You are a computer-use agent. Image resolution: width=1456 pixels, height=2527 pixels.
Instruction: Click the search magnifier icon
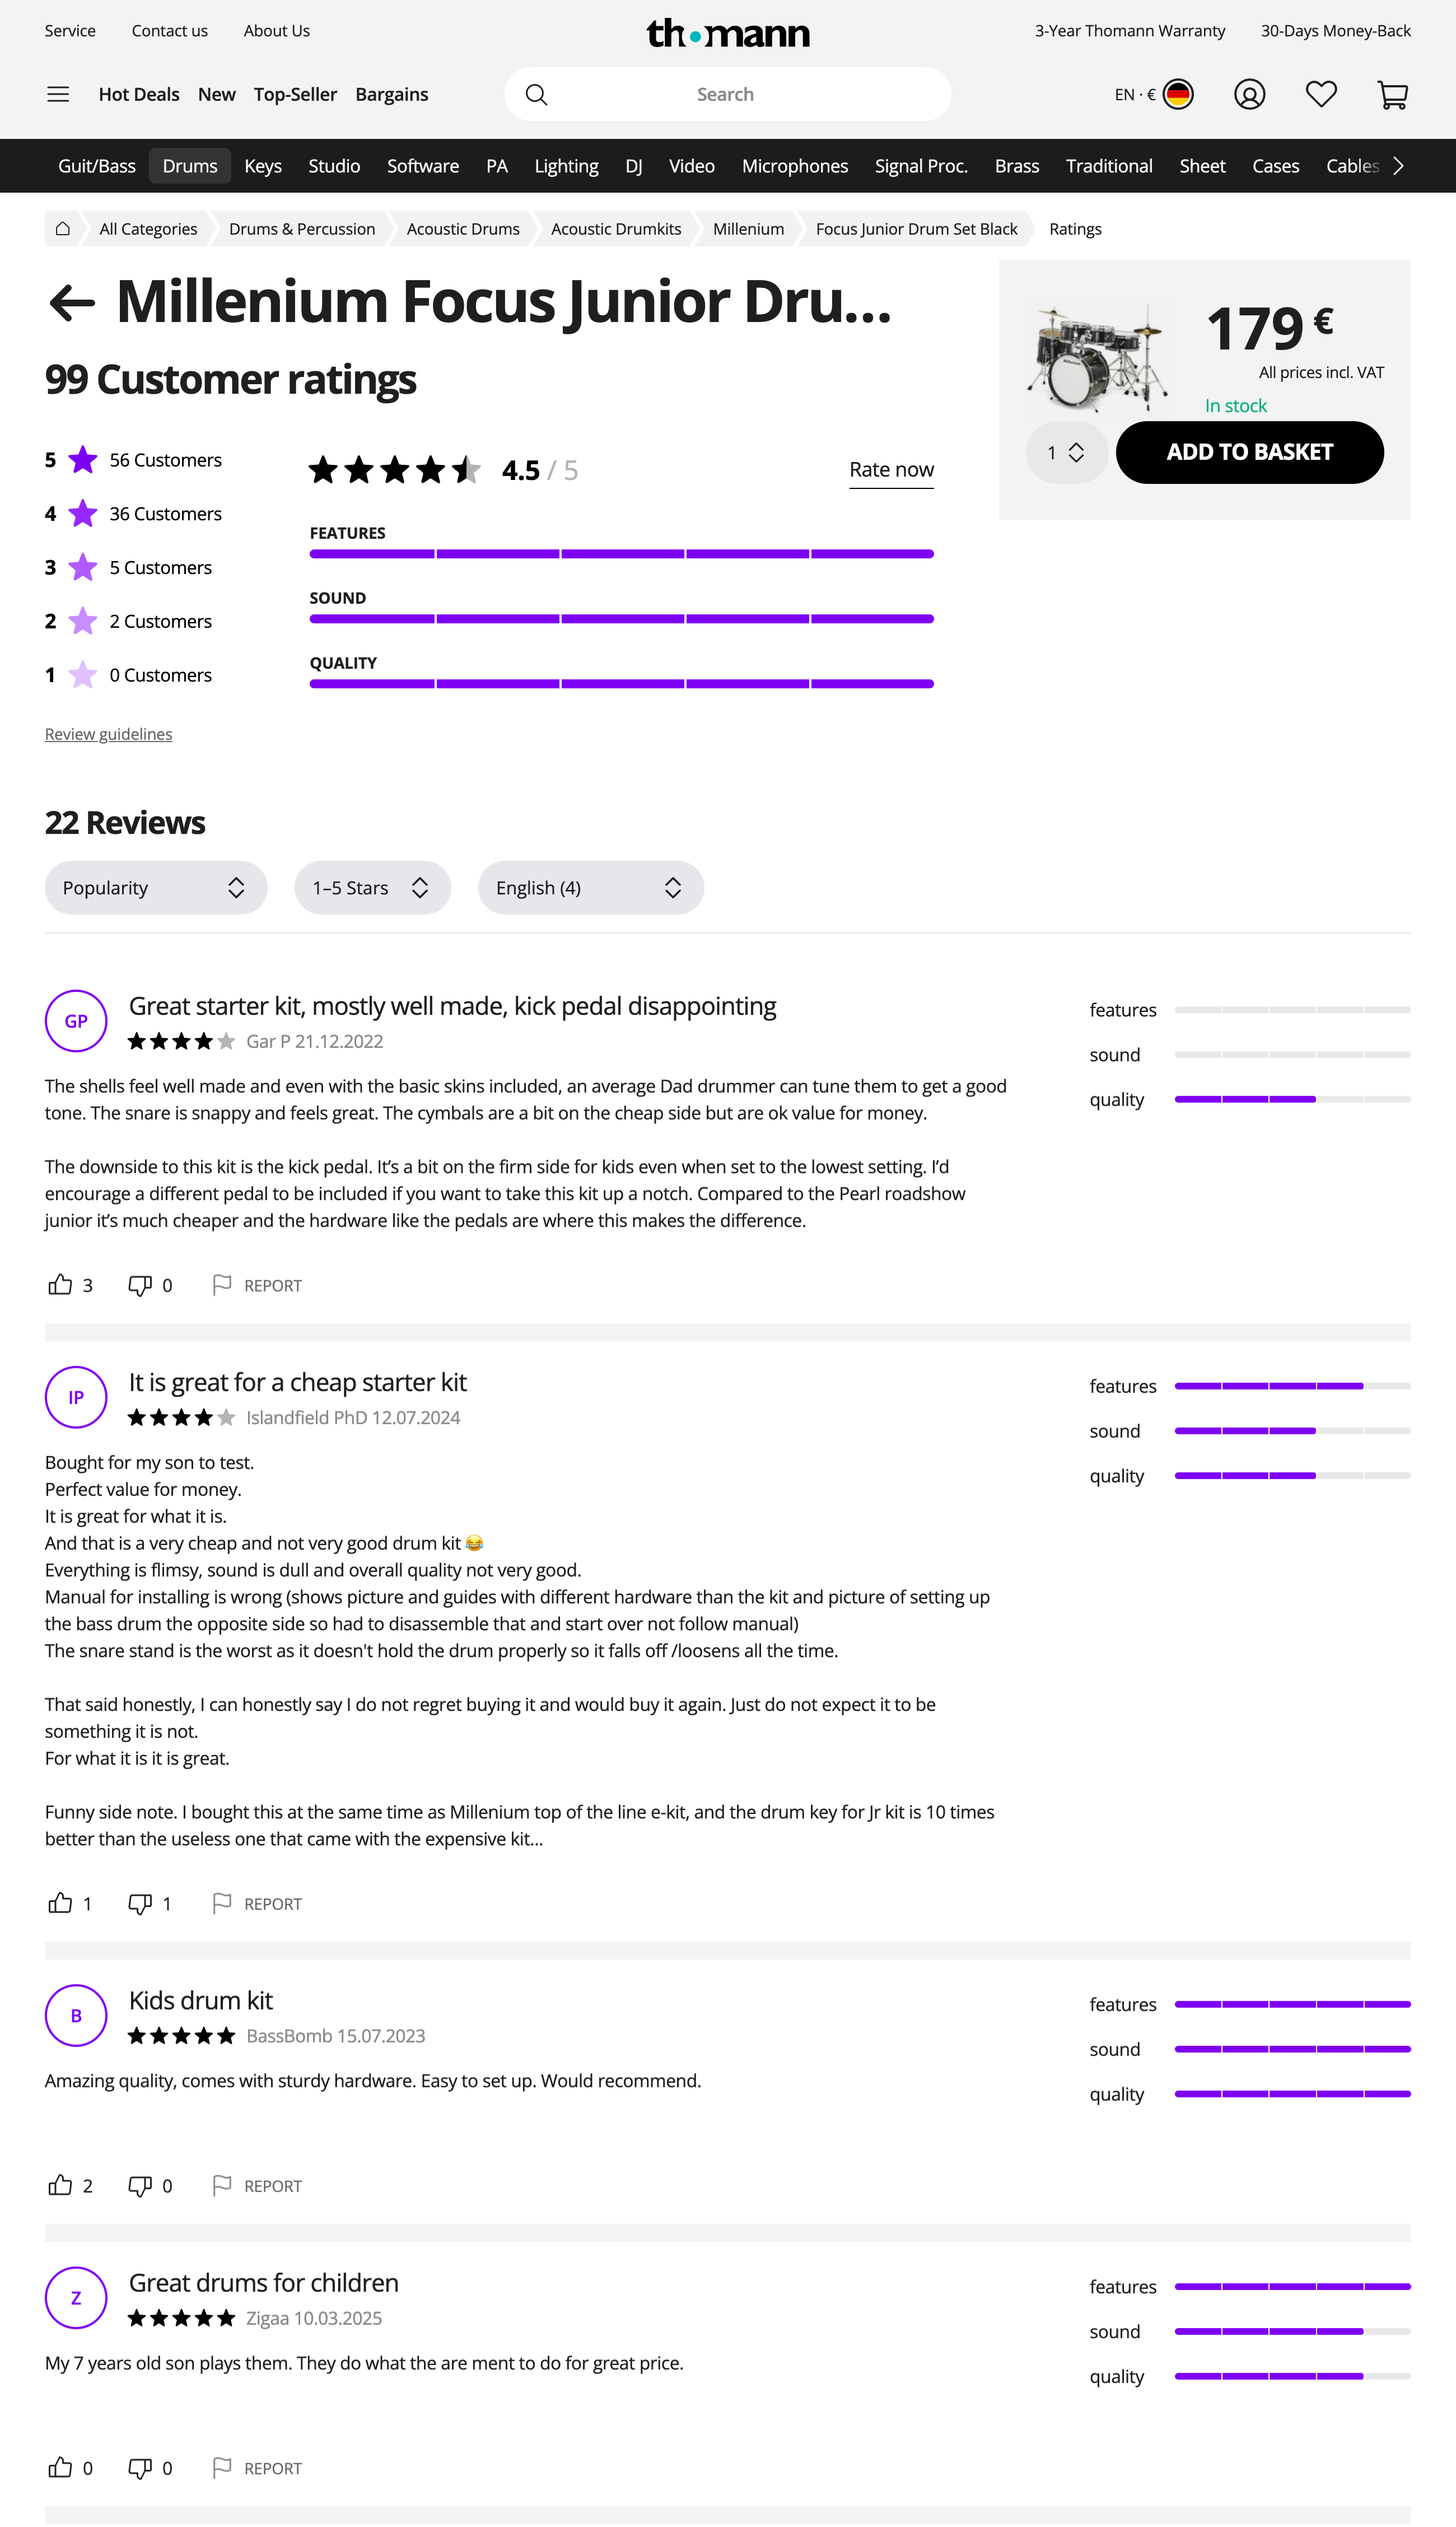pos(537,94)
